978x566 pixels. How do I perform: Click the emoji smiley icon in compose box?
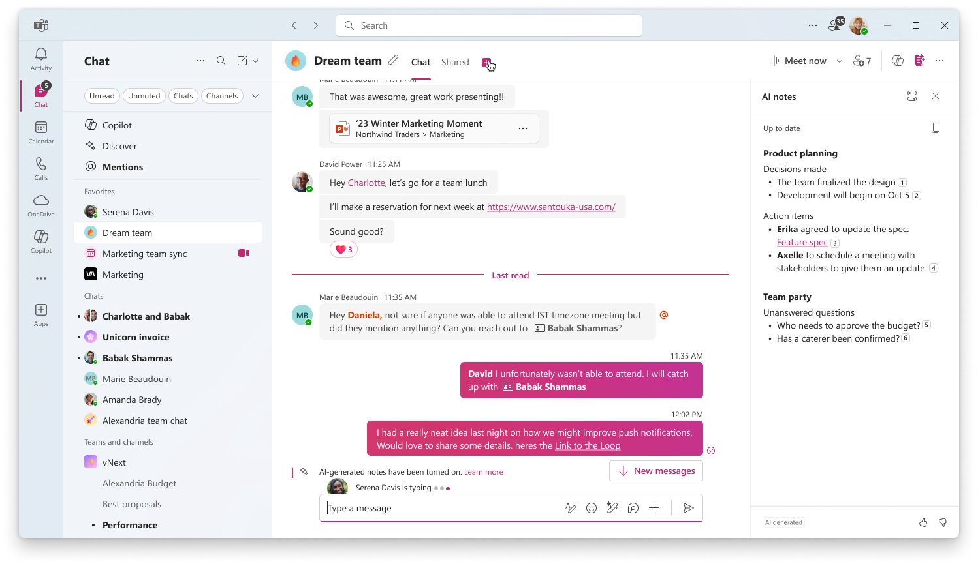point(592,508)
